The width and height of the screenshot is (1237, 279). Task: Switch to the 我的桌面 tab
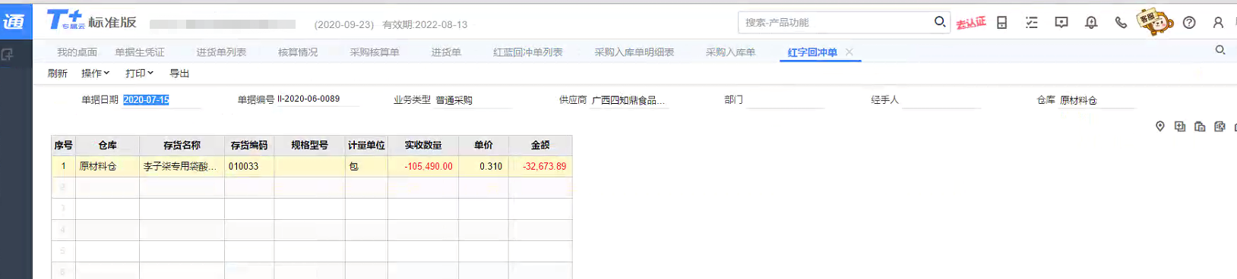click(77, 52)
